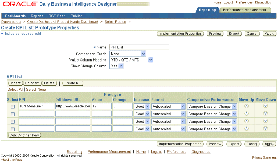The image size is (278, 162).
Task: Click the Drilldown URL field in first row
Action: coord(73,106)
